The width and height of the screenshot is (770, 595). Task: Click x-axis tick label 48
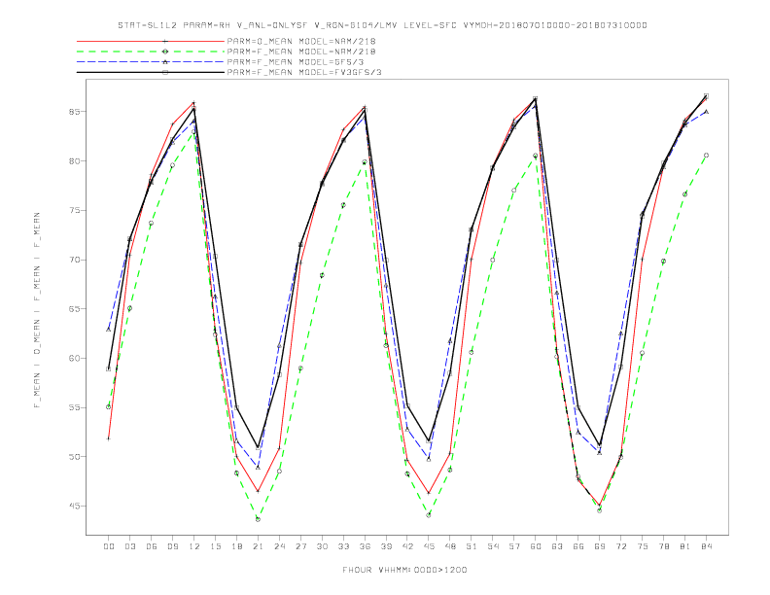click(450, 546)
